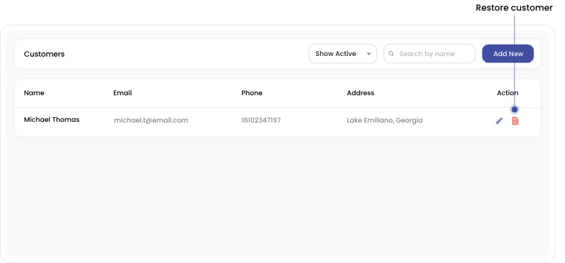Open the Show Active filter dropdown
Image resolution: width=565 pixels, height=263 pixels.
(x=343, y=54)
